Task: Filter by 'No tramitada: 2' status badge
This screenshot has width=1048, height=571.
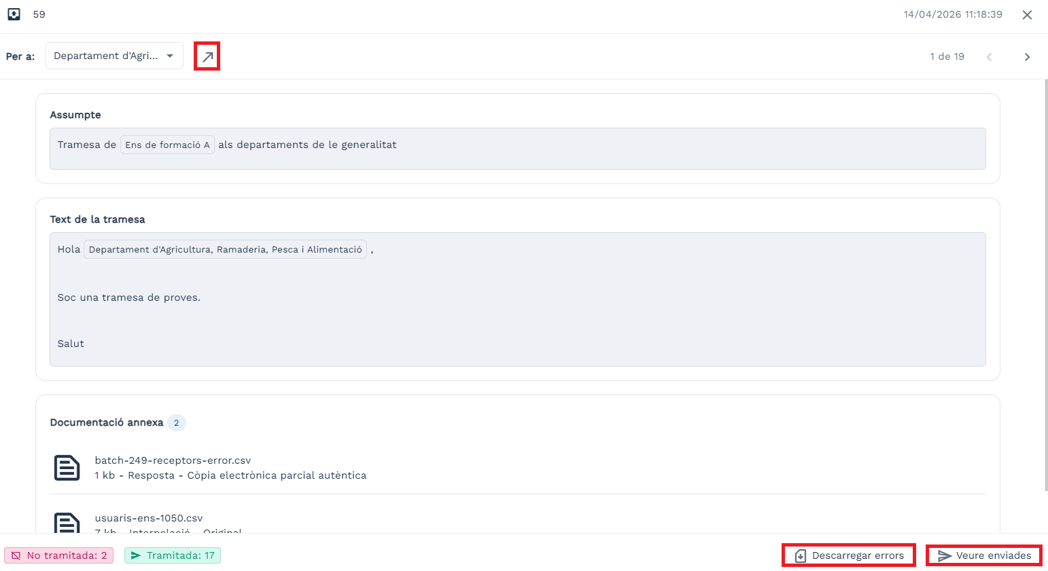Action: [59, 555]
